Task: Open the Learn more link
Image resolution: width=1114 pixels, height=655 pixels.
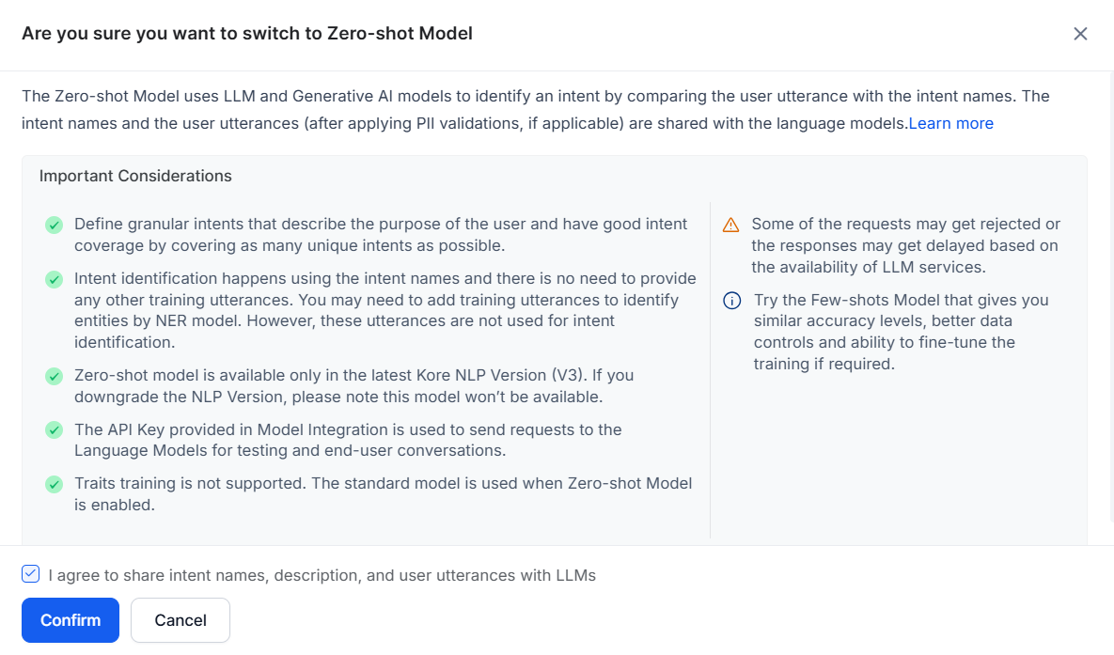Action: pyautogui.click(x=950, y=123)
